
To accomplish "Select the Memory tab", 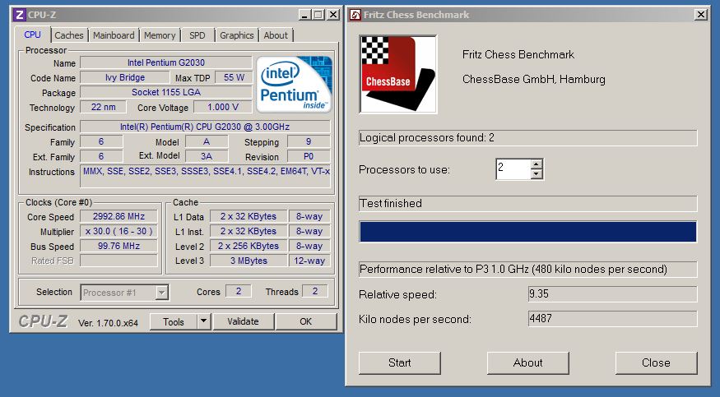I will click(x=160, y=35).
